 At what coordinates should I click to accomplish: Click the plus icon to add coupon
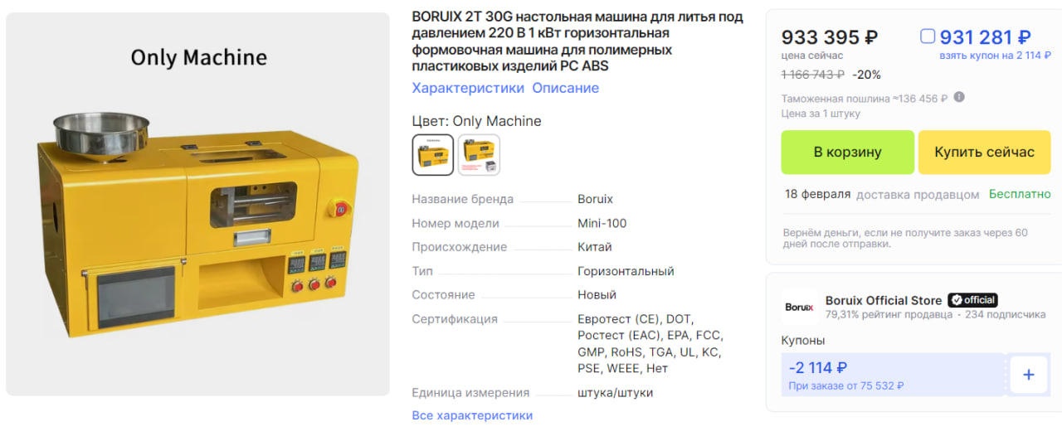point(1028,375)
